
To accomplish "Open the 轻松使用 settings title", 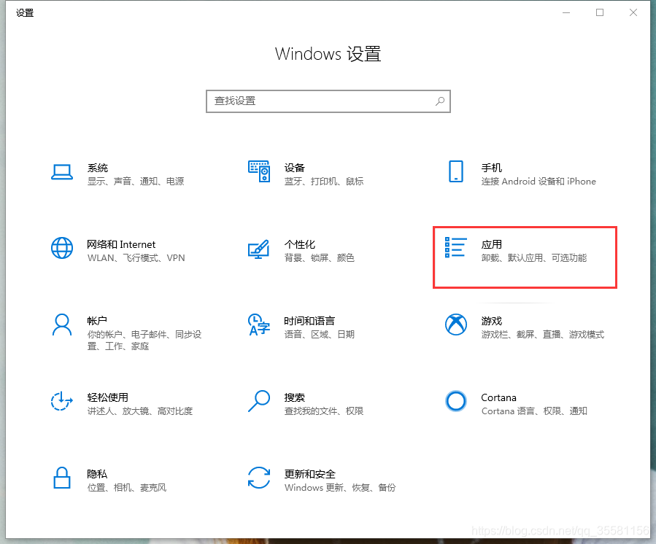I will point(107,397).
